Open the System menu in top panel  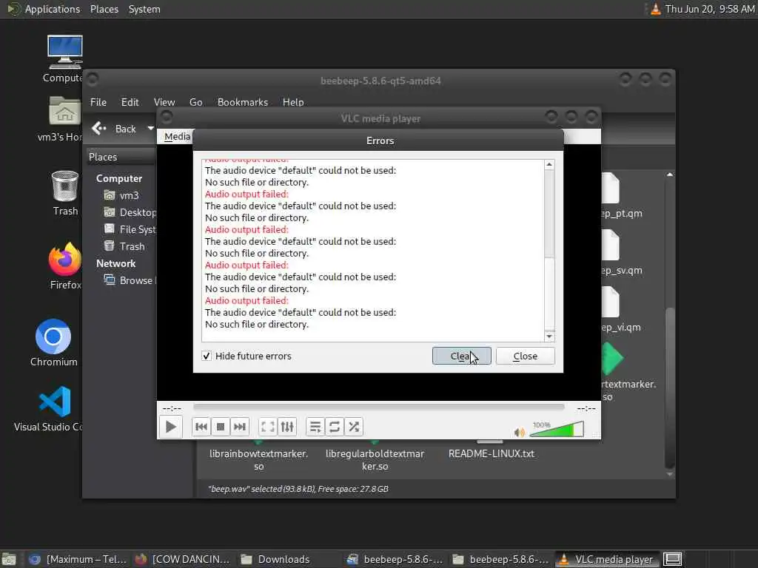tap(144, 9)
